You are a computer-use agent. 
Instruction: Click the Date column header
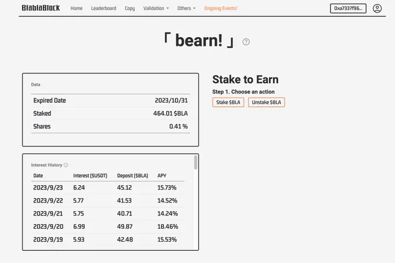pos(38,175)
